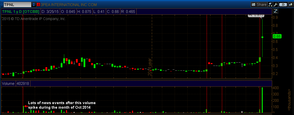Click the TPNL 1 y D [OTCBB] label
This screenshot has height=115, width=294.
(x=21, y=12)
